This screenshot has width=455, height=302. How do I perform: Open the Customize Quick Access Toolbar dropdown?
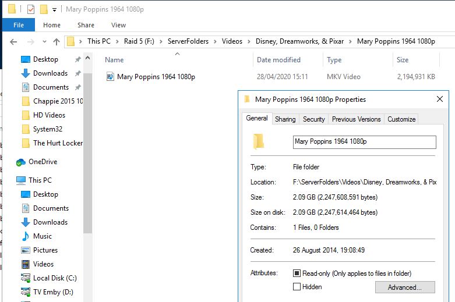[54, 10]
